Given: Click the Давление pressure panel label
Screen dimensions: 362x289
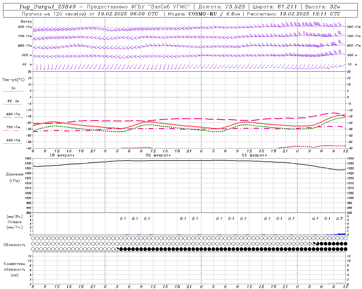Looking at the screenshot, I should [x=15, y=174].
